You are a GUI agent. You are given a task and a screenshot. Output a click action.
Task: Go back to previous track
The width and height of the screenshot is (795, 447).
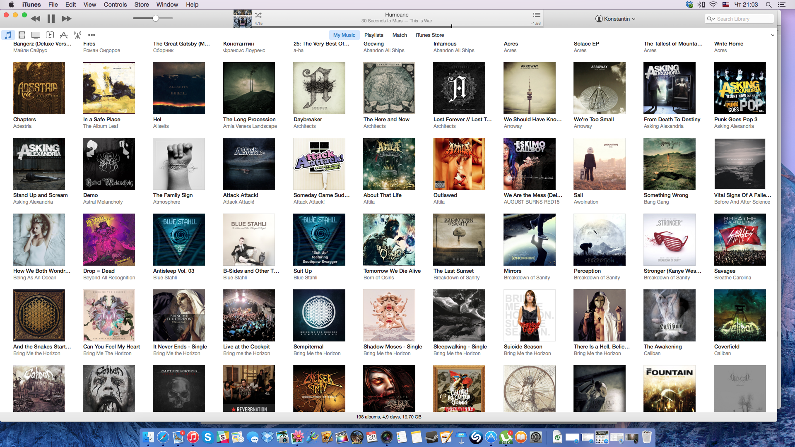[x=36, y=19]
